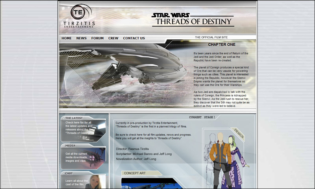Screen dimensions: 315x189
Task: View the CREW page
Action: (113, 38)
